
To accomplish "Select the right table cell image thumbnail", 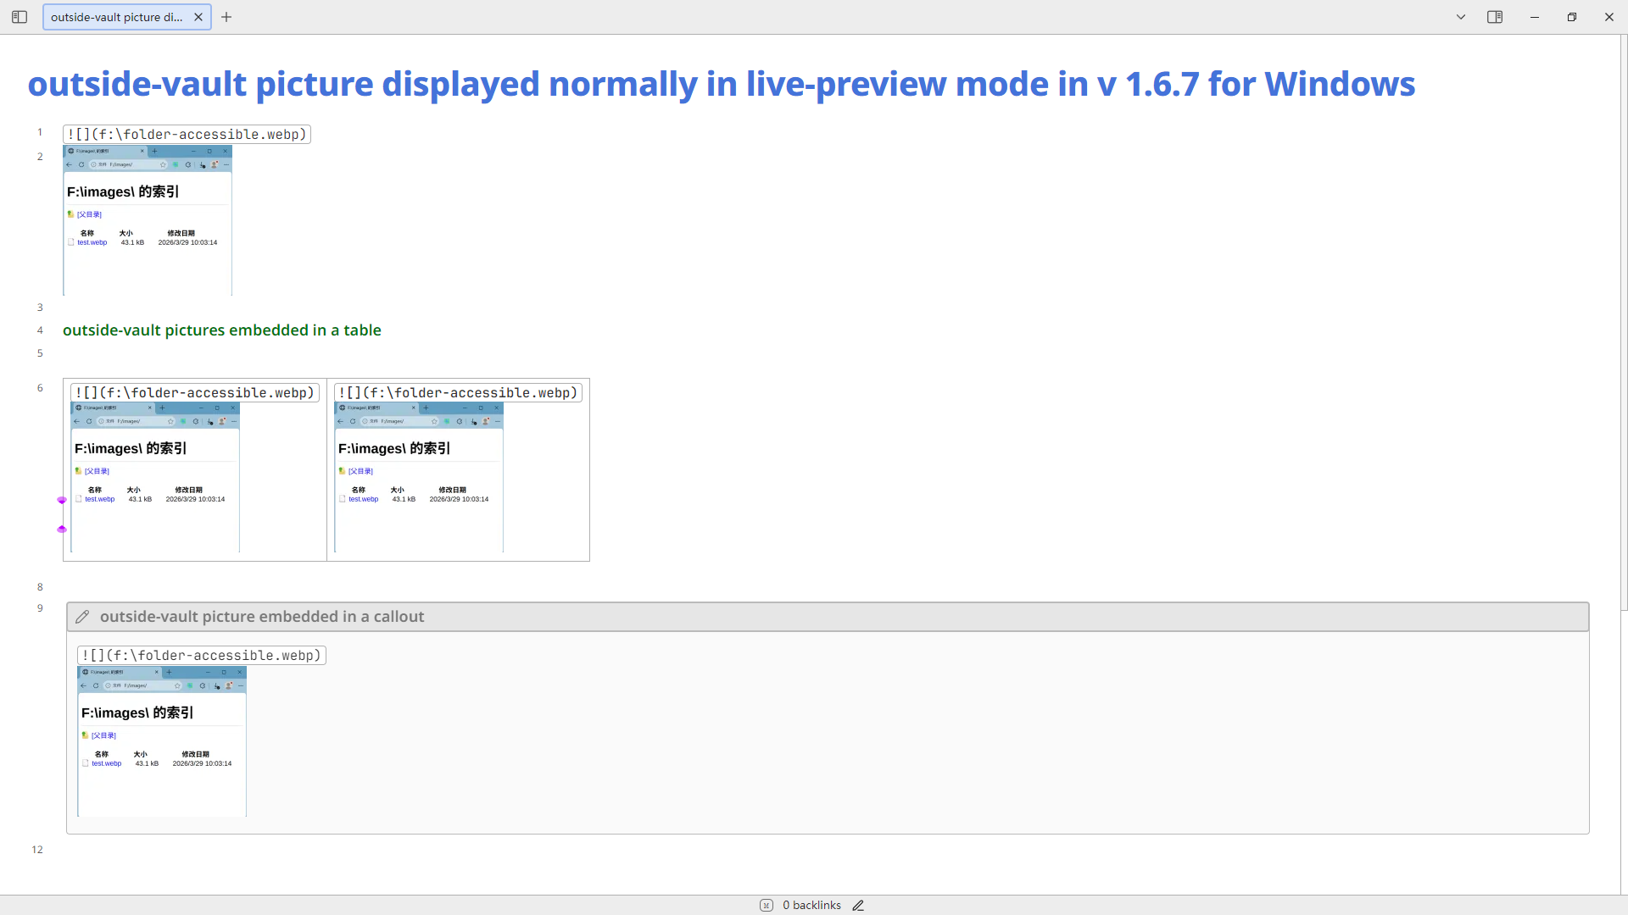I will coord(419,478).
